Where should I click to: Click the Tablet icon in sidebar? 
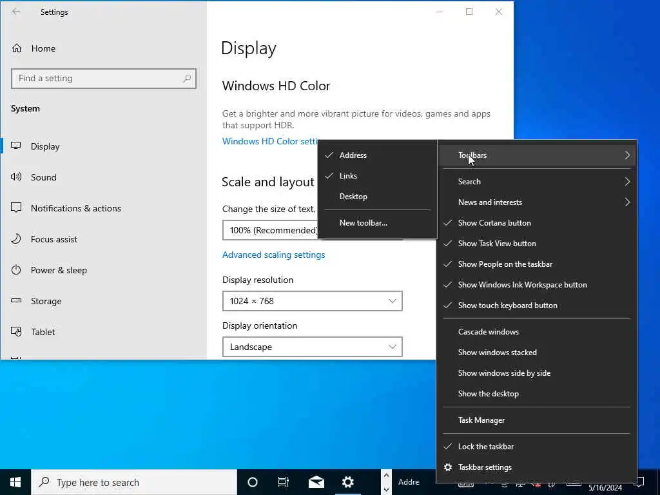pyautogui.click(x=16, y=332)
